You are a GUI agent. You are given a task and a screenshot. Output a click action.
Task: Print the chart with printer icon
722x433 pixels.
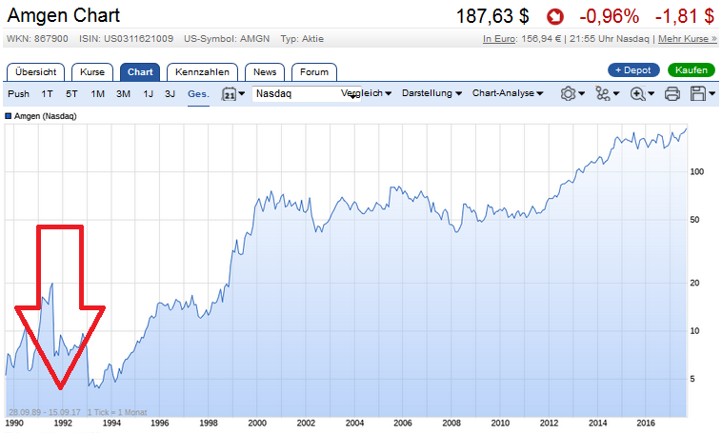click(x=672, y=94)
